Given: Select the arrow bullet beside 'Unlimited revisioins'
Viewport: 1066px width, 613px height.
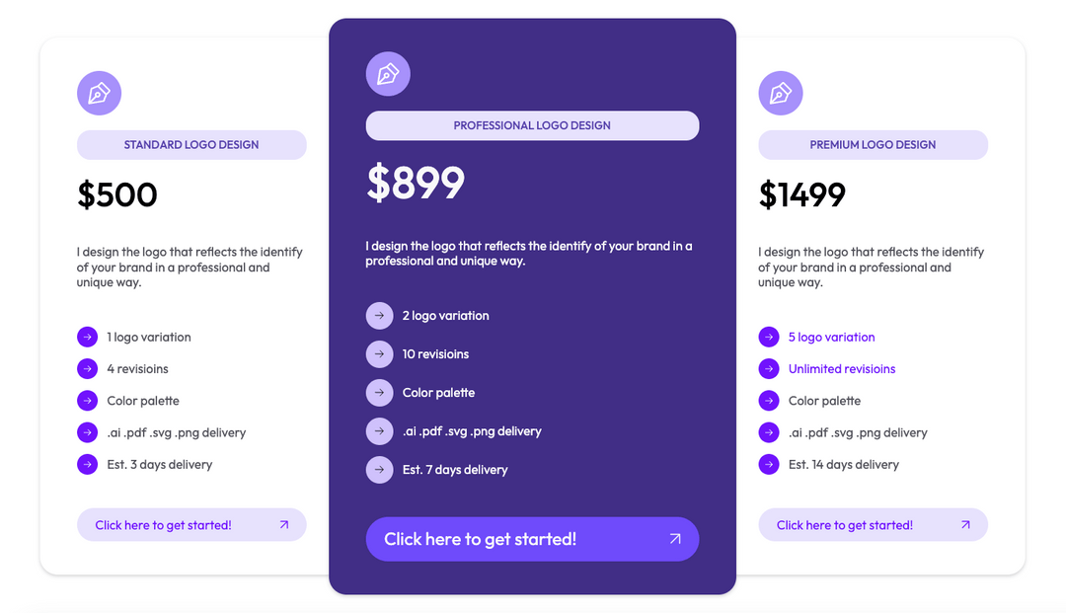Looking at the screenshot, I should click(x=769, y=368).
